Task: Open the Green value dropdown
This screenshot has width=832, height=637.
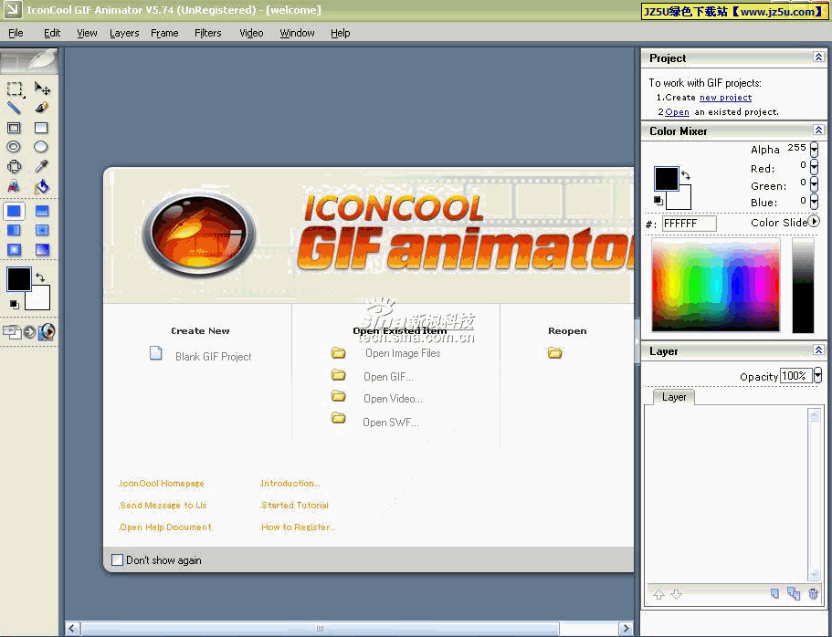Action: click(x=814, y=184)
